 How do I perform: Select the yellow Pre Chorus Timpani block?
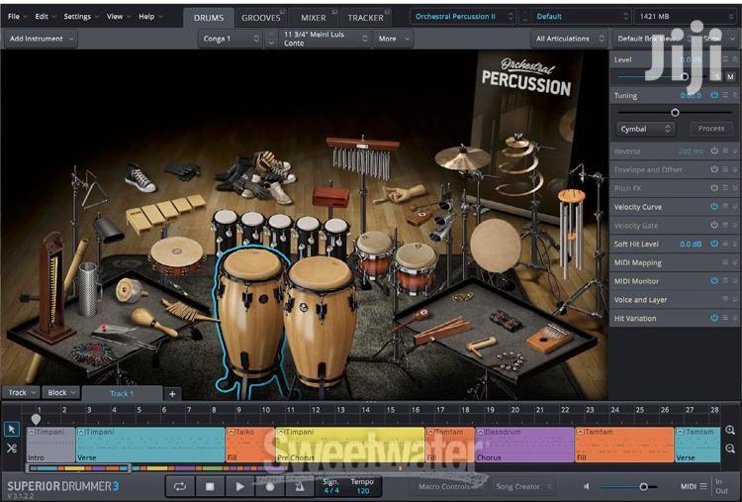pyautogui.click(x=350, y=445)
